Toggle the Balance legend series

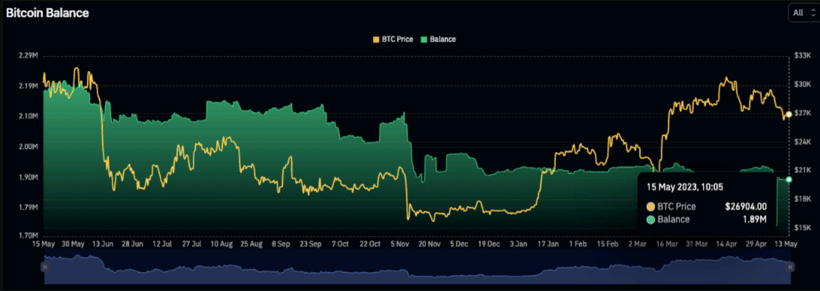[x=442, y=39]
